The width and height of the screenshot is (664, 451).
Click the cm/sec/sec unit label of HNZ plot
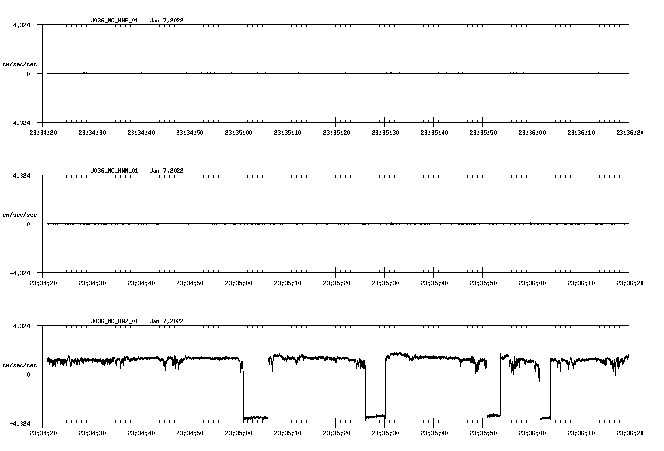[20, 365]
